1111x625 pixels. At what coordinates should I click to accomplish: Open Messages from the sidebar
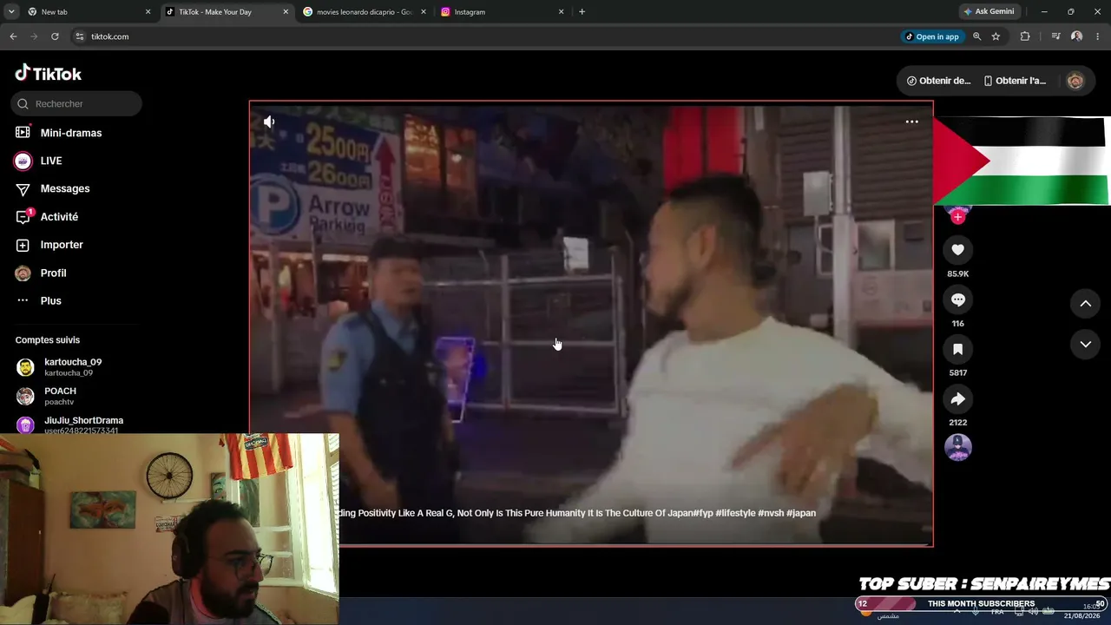(x=65, y=188)
